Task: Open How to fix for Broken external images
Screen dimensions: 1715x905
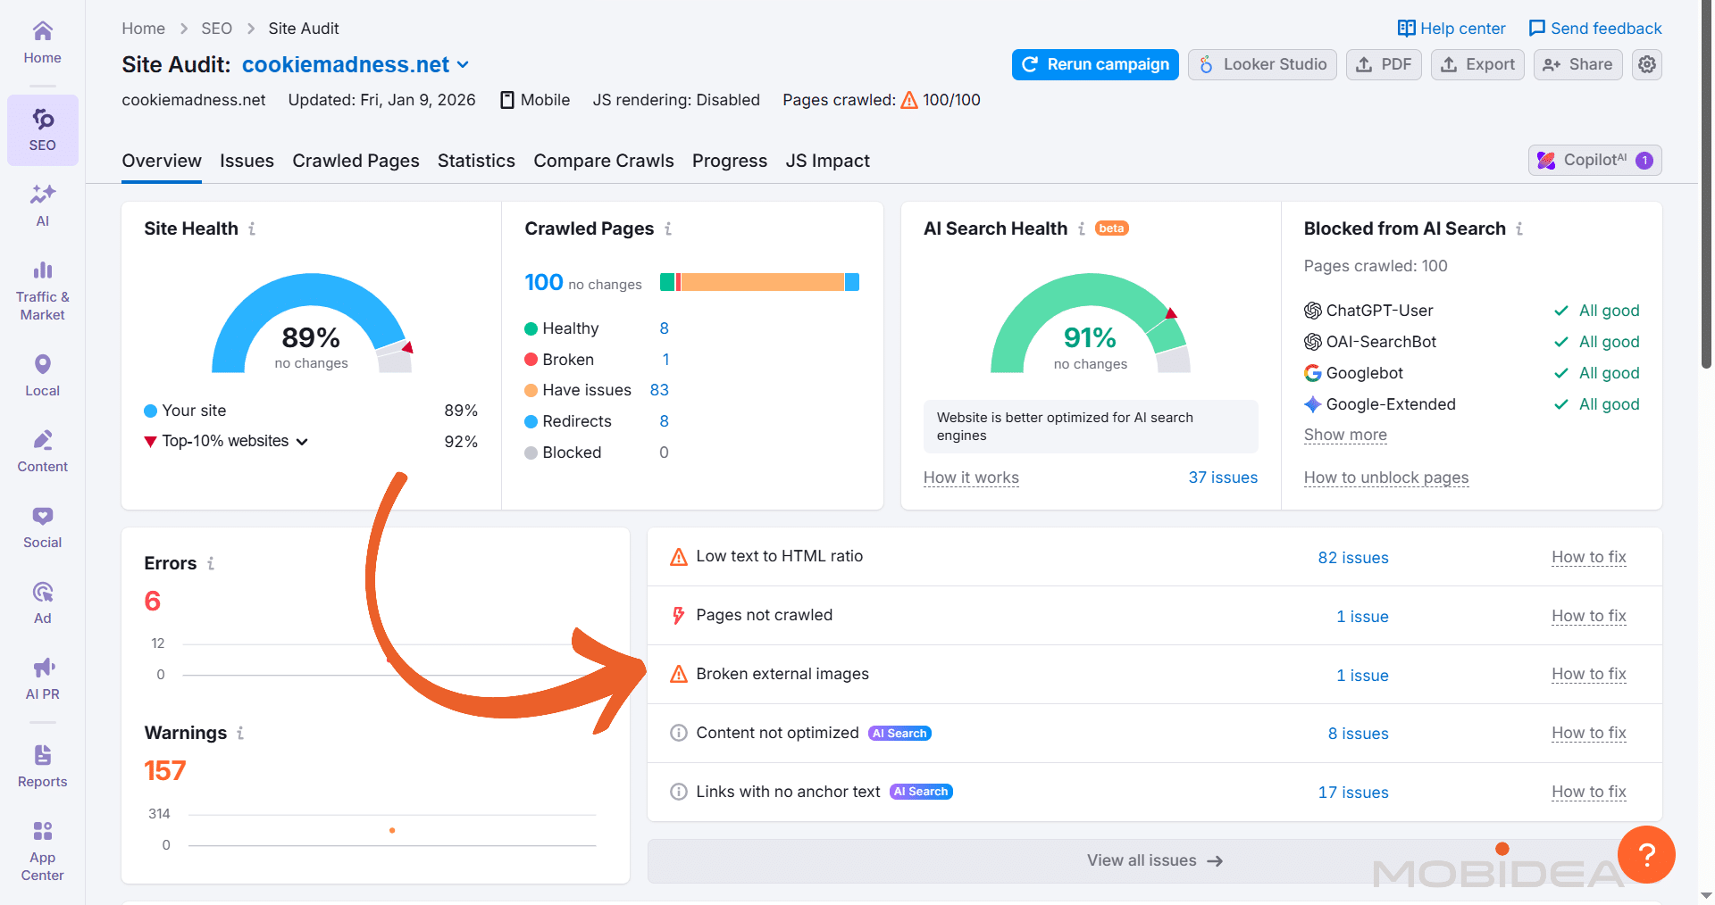Action: click(x=1588, y=675)
